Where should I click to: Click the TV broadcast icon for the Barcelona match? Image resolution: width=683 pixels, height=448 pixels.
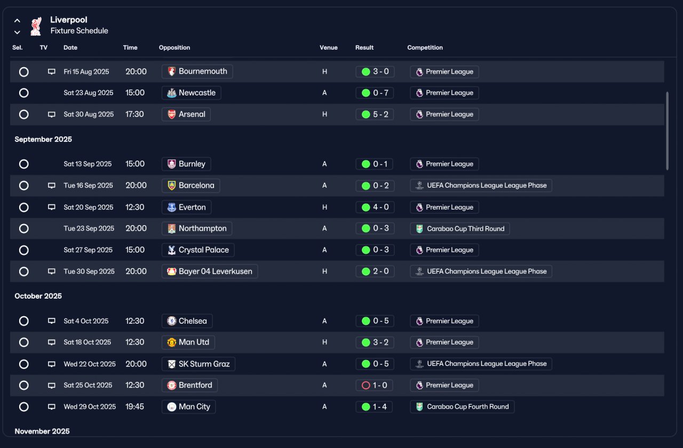click(x=52, y=186)
